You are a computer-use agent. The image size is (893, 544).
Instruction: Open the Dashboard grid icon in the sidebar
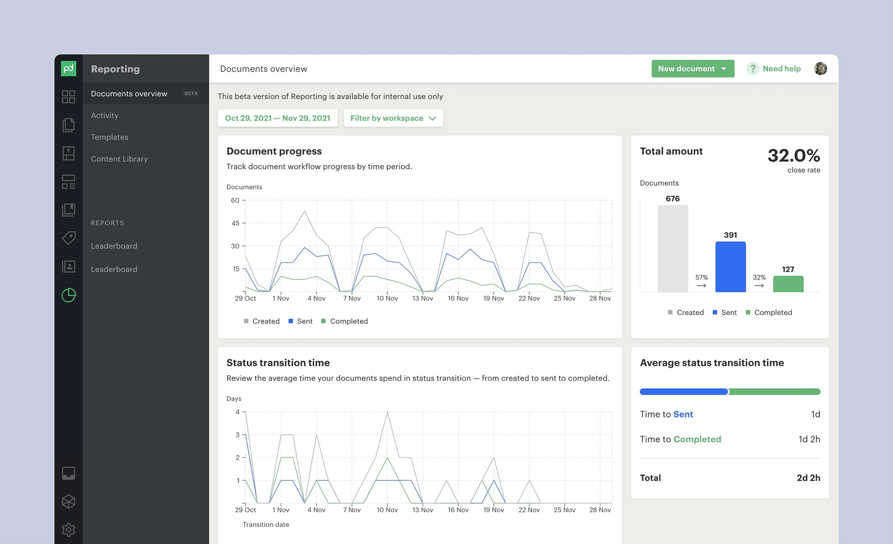69,97
